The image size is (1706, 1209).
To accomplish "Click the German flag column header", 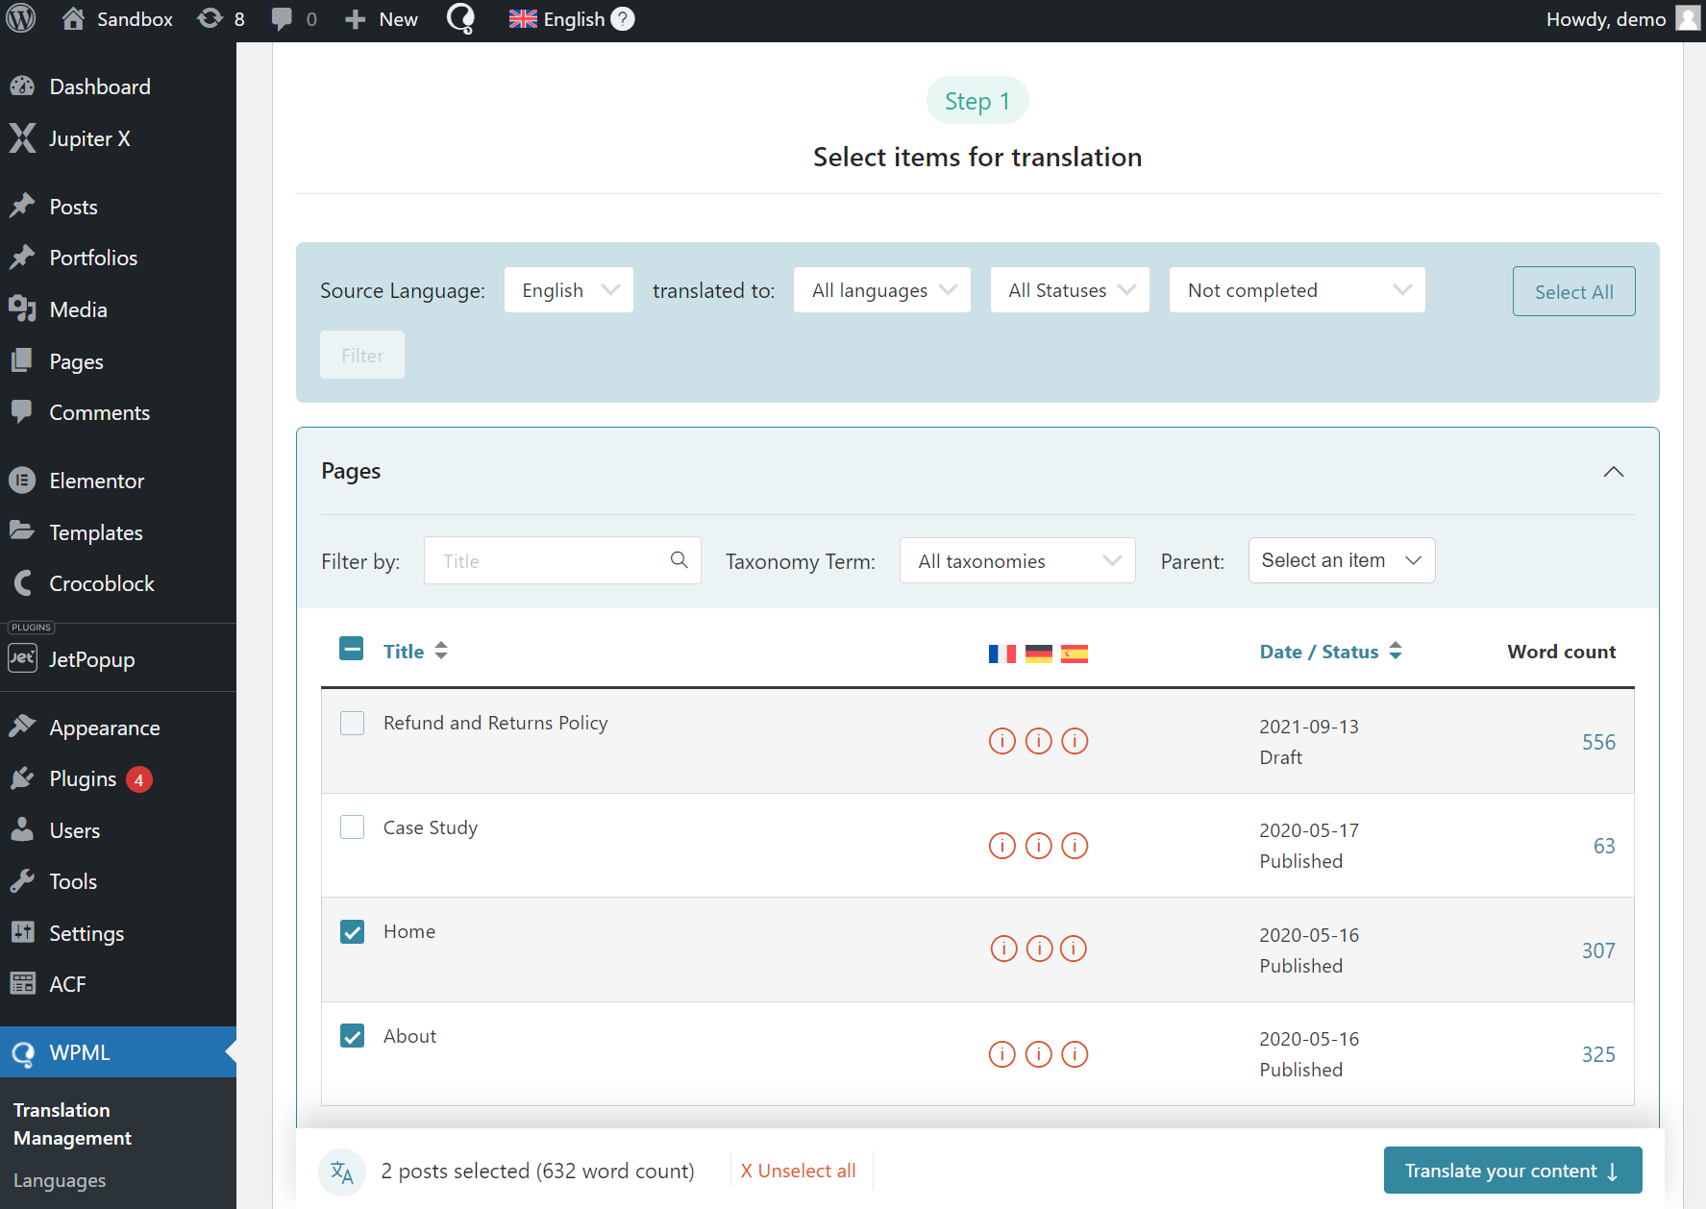I will (x=1038, y=653).
